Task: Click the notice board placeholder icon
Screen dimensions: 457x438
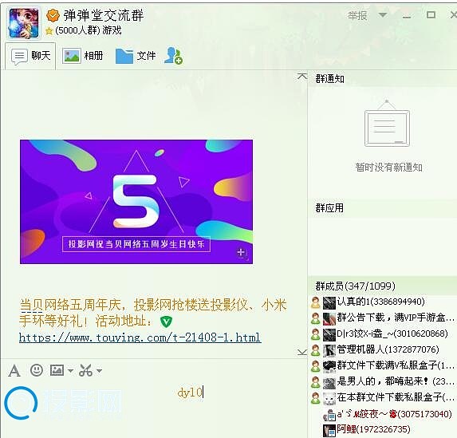Action: (x=387, y=123)
